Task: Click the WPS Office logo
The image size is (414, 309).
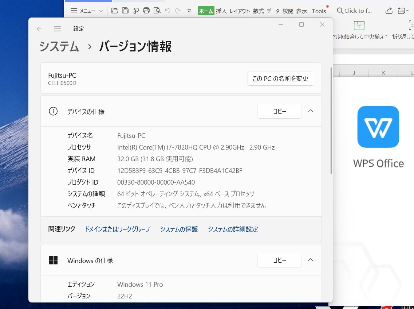Action: tap(378, 127)
